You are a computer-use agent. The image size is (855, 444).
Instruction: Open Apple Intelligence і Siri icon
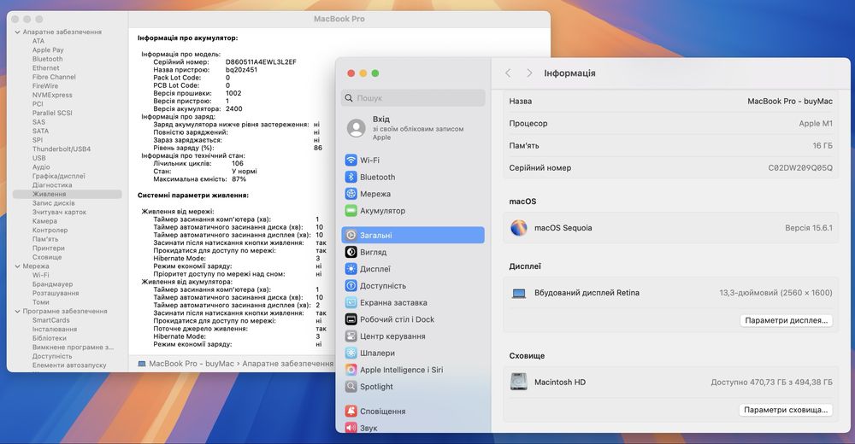pyautogui.click(x=351, y=370)
